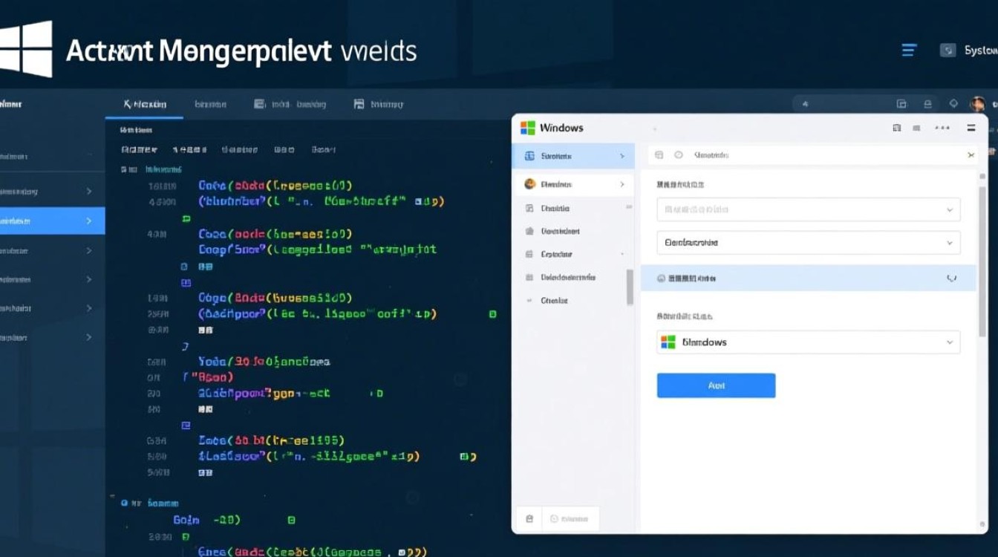Click the orange round icon in the dialog sidebar
The height and width of the screenshot is (557, 998).
tap(529, 184)
